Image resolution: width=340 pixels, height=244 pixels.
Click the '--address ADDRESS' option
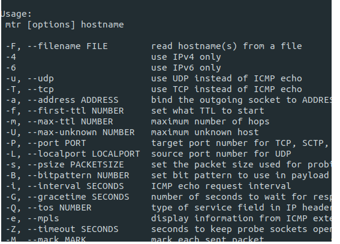click(73, 100)
